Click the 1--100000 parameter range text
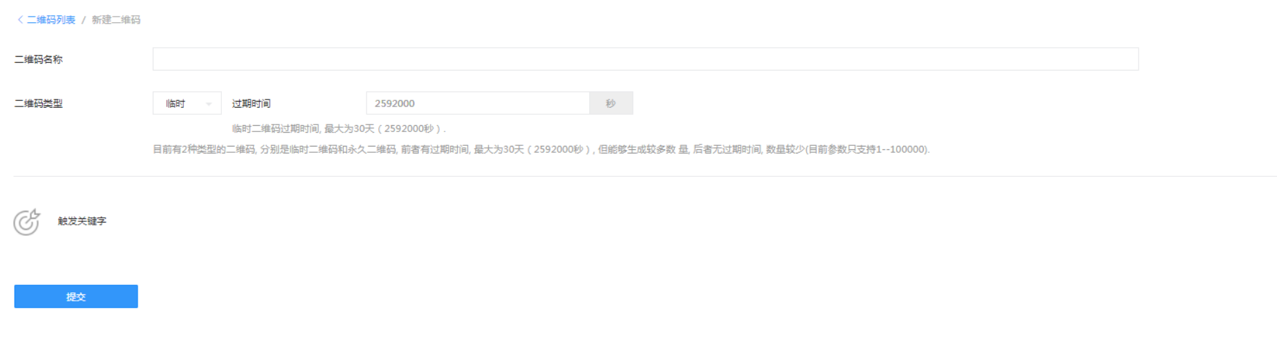 click(898, 149)
